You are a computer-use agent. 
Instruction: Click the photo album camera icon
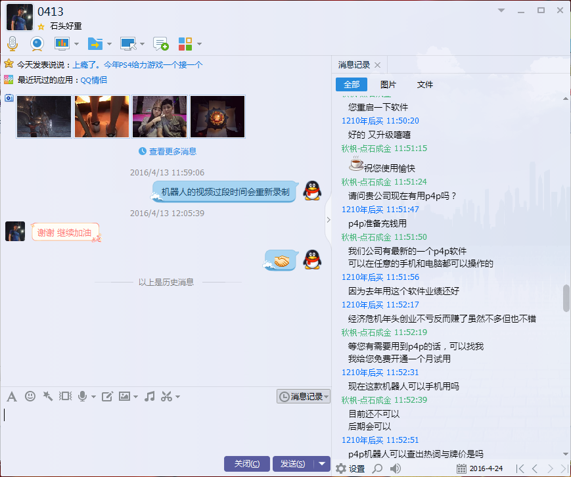click(9, 98)
